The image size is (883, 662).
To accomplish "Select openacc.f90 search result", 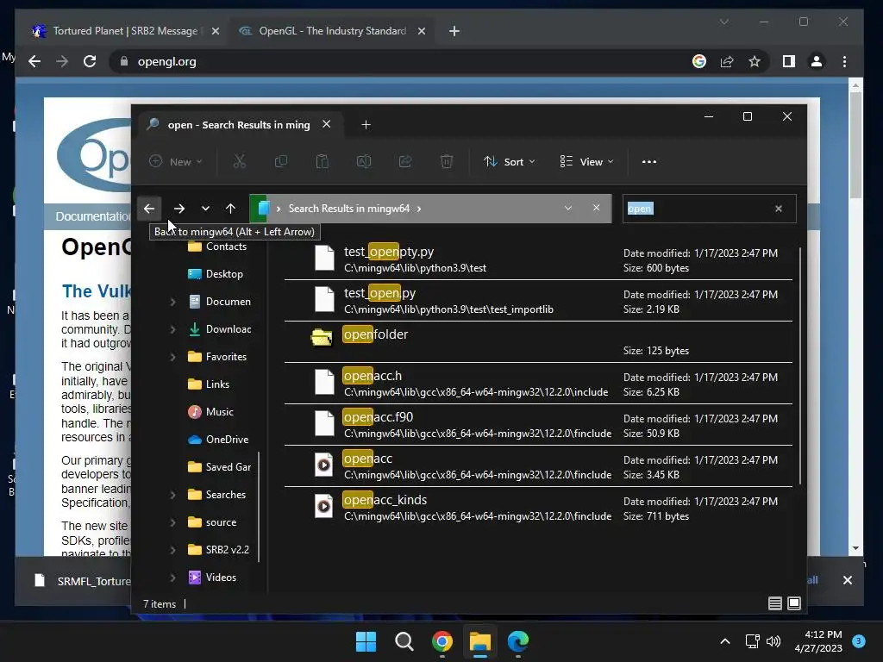I will [538, 425].
